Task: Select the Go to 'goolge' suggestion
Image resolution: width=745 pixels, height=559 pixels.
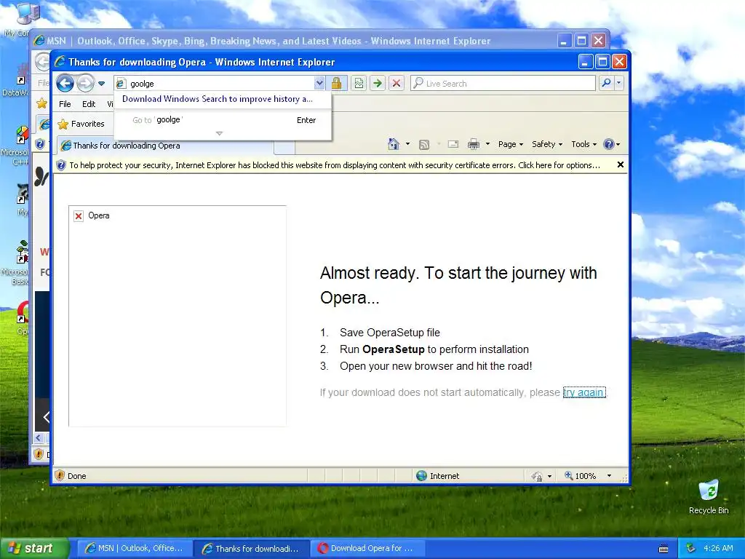Action: pos(223,120)
